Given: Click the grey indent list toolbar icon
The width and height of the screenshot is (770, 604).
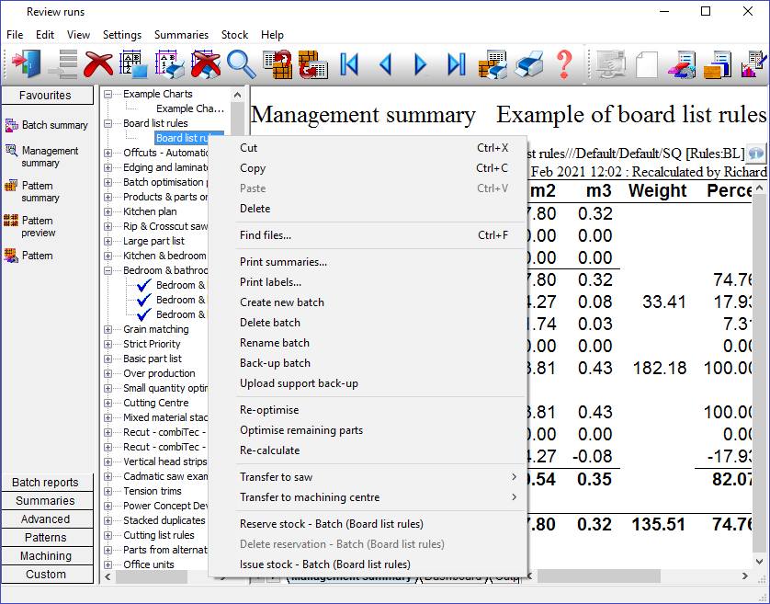Looking at the screenshot, I should 62,63.
